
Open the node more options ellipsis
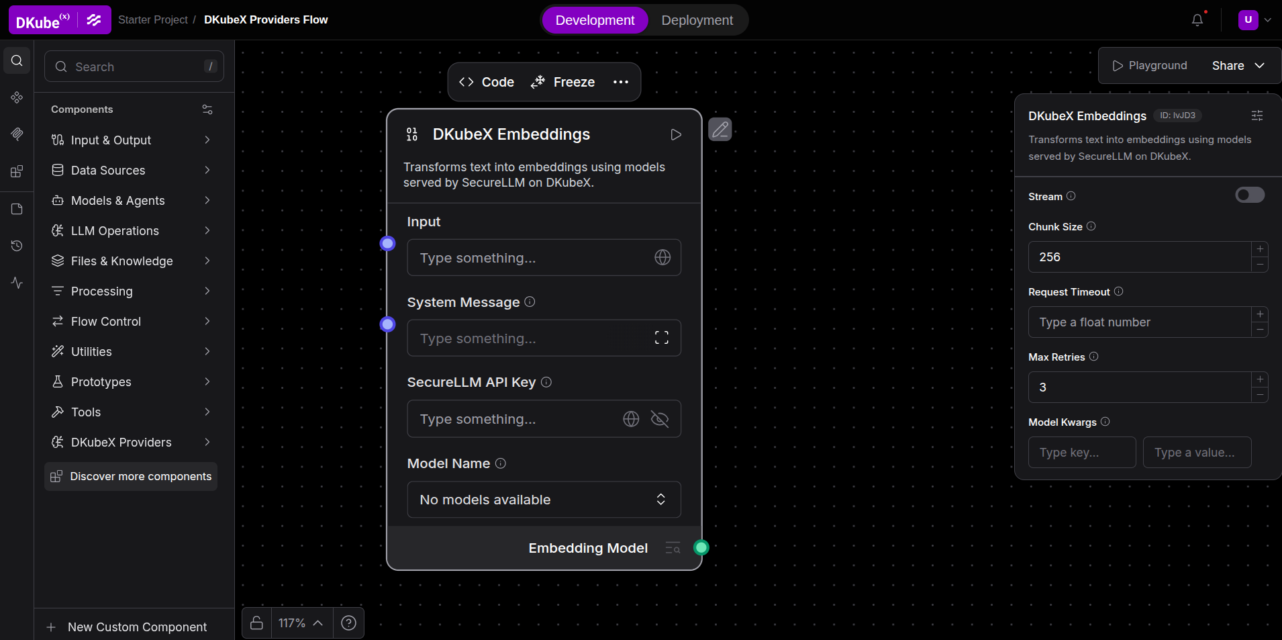[x=621, y=82]
